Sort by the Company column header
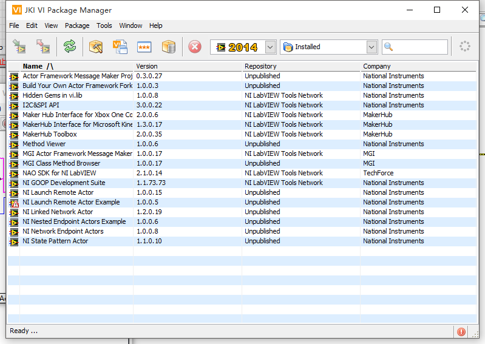Viewport: 485px width, 344px height. (418, 66)
